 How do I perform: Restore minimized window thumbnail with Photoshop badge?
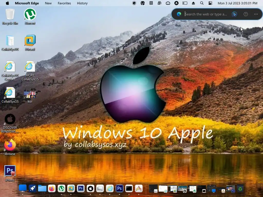tap(231, 189)
